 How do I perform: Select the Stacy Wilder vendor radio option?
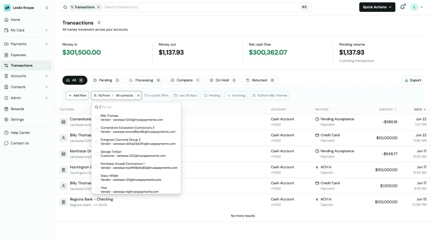97,178
